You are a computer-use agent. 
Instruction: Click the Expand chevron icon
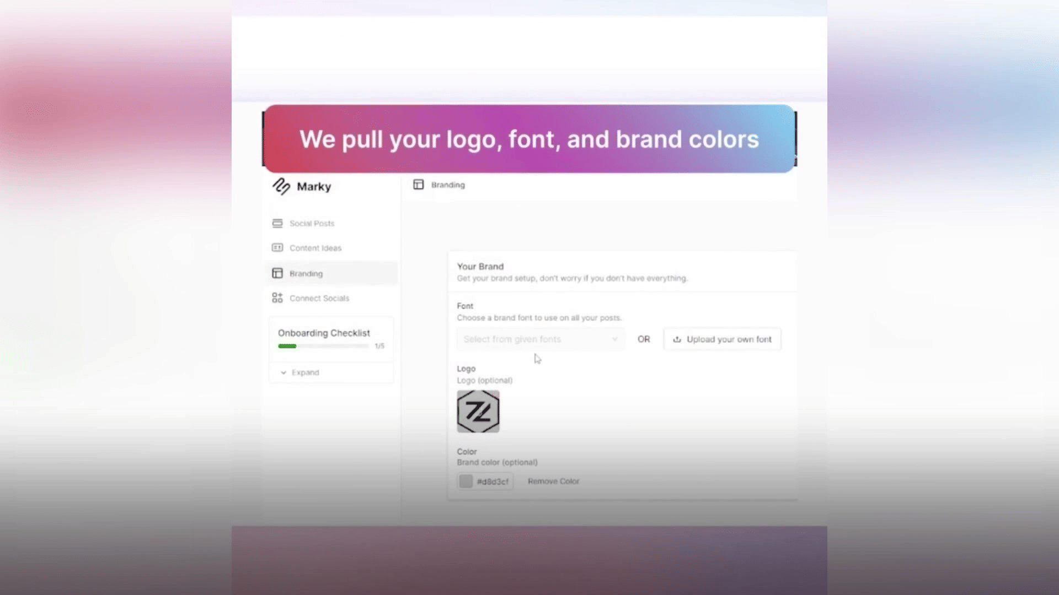click(284, 372)
